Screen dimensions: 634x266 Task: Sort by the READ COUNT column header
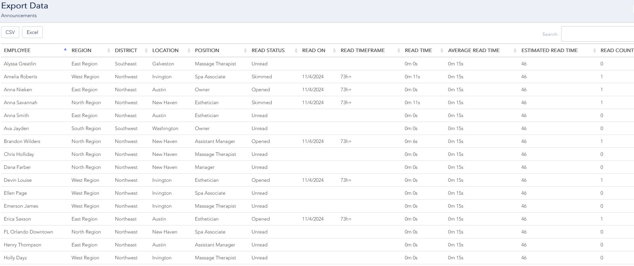tap(616, 50)
